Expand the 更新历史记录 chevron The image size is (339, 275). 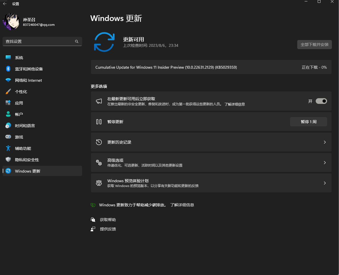[x=325, y=142]
